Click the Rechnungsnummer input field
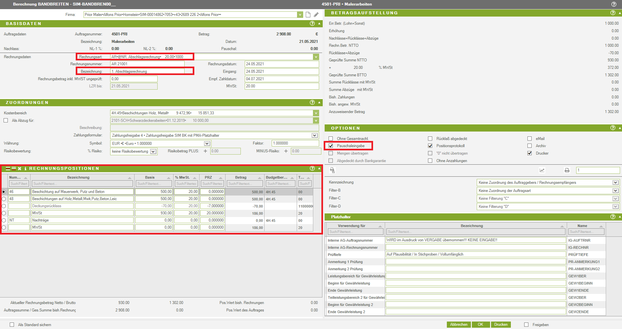Viewport: 622px width, 329px height. click(147, 64)
